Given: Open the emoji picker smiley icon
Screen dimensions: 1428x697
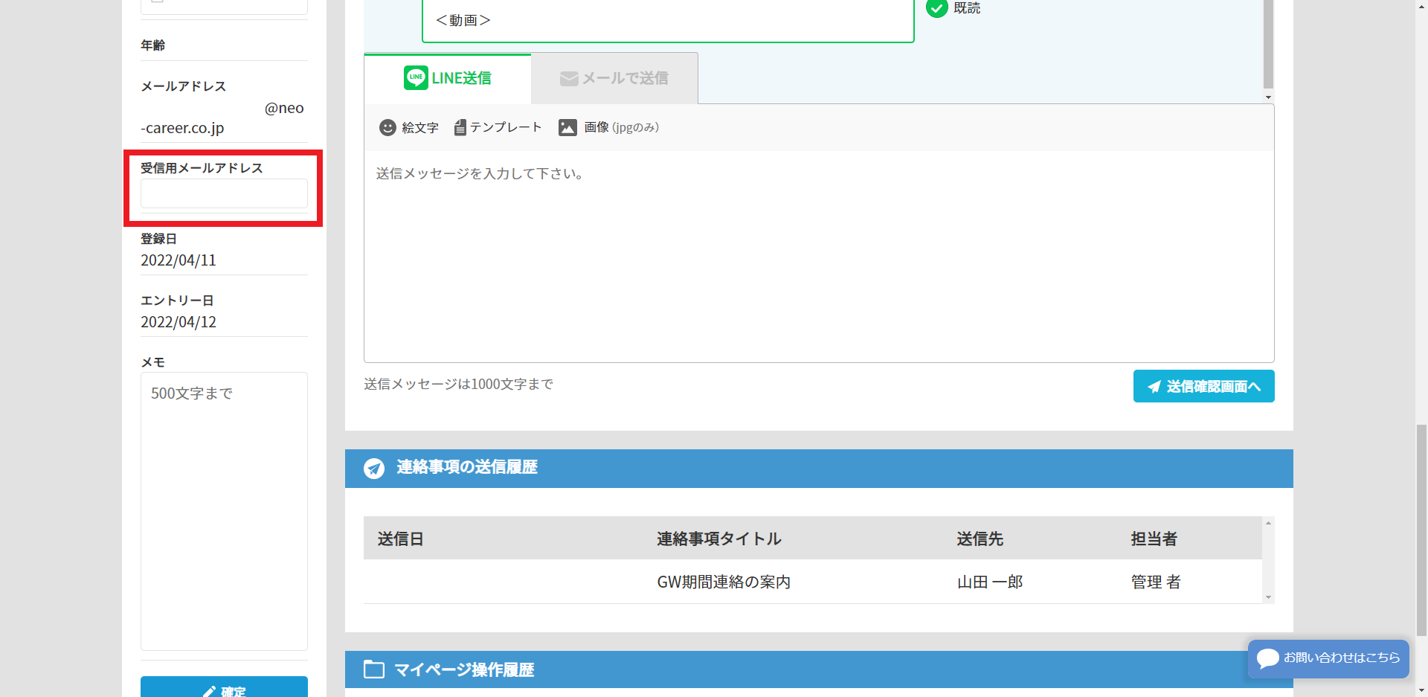Looking at the screenshot, I should [387, 128].
